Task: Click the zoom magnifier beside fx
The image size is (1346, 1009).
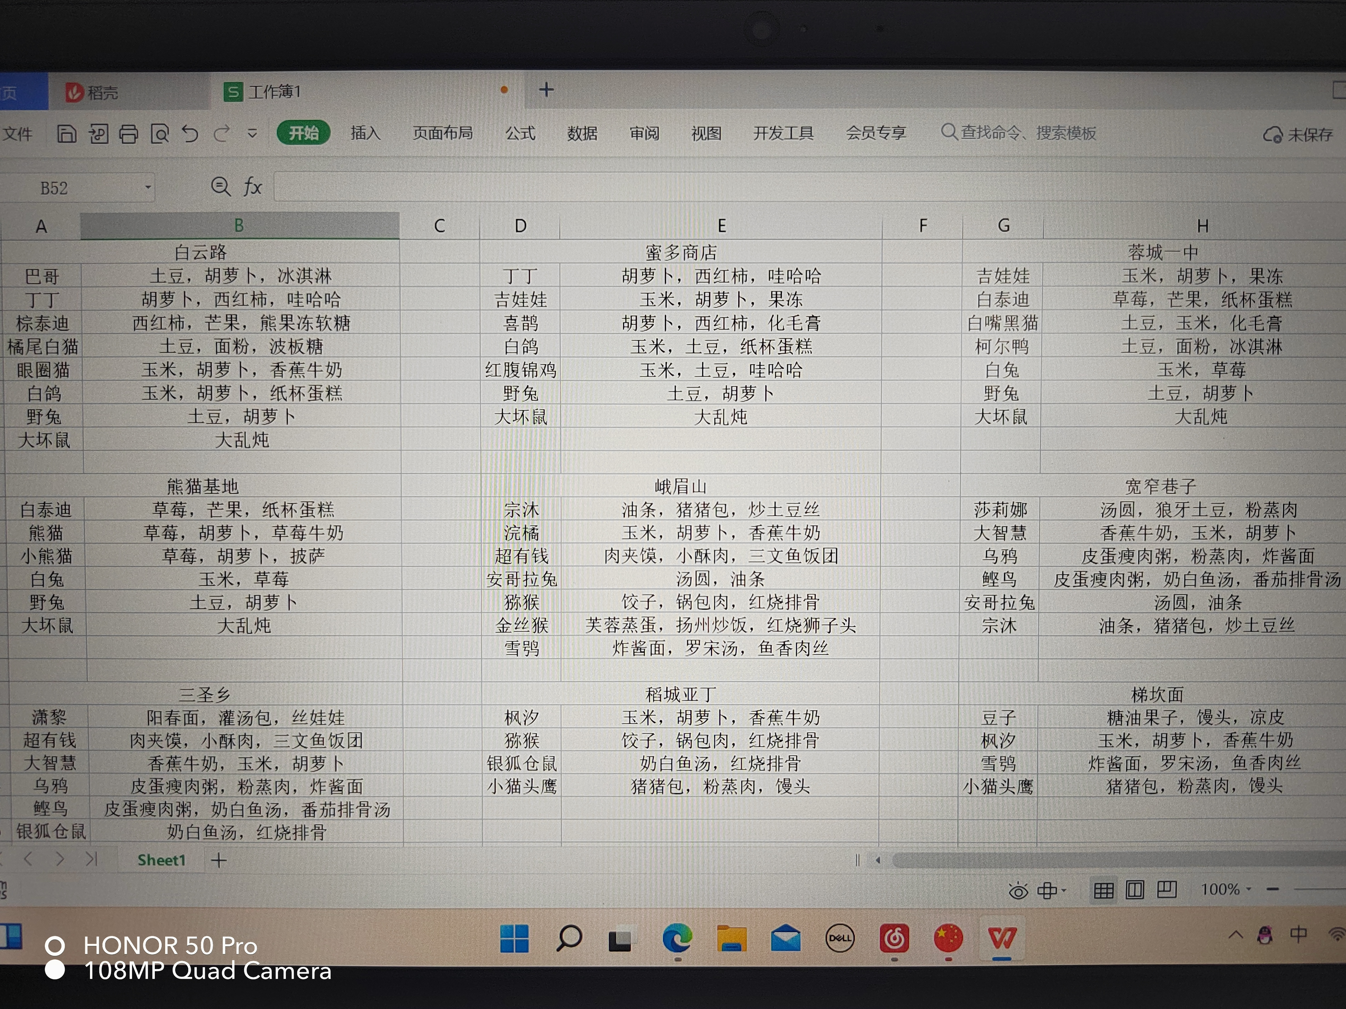Action: coord(220,186)
